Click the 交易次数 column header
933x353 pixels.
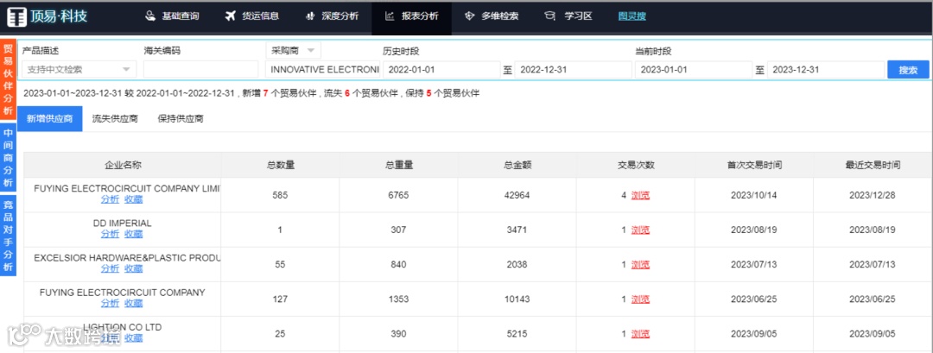636,165
